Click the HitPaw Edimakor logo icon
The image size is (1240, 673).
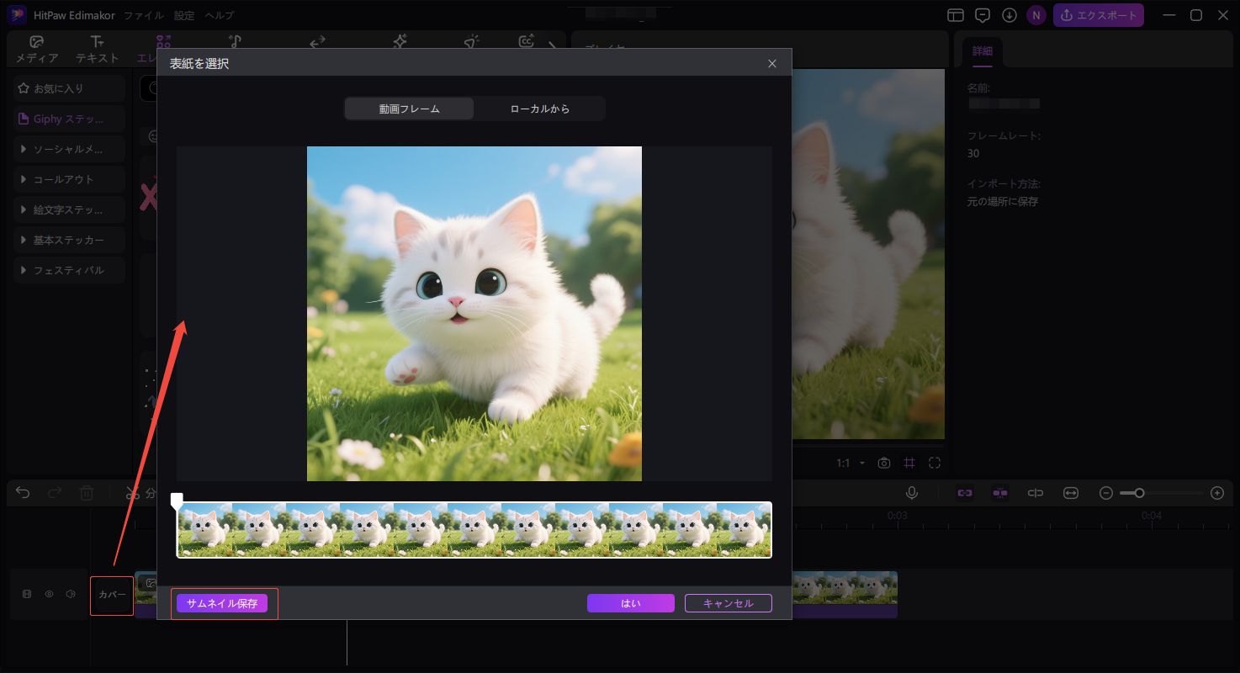coord(16,15)
